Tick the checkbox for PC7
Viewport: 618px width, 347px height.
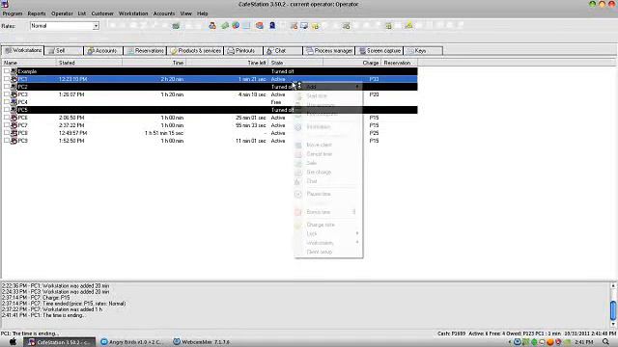pos(7,125)
